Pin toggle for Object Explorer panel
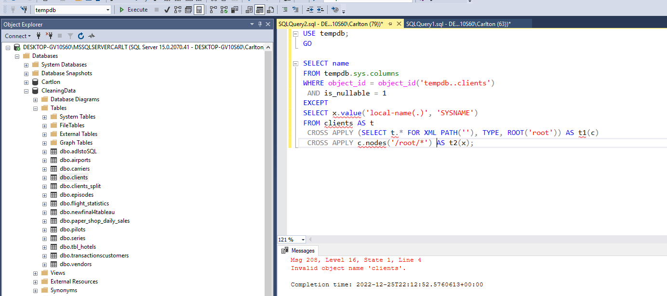 (x=260, y=24)
